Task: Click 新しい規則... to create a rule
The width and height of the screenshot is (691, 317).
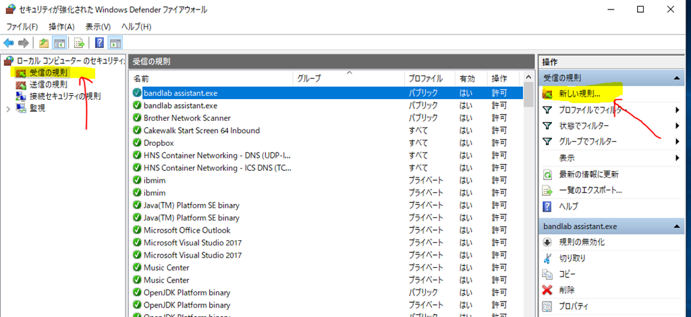Action: (x=579, y=94)
